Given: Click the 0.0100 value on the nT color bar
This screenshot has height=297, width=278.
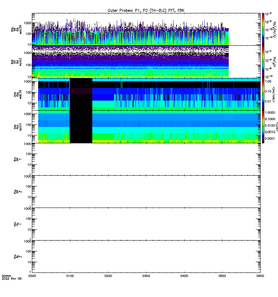Looking at the screenshot, I should [270, 125].
